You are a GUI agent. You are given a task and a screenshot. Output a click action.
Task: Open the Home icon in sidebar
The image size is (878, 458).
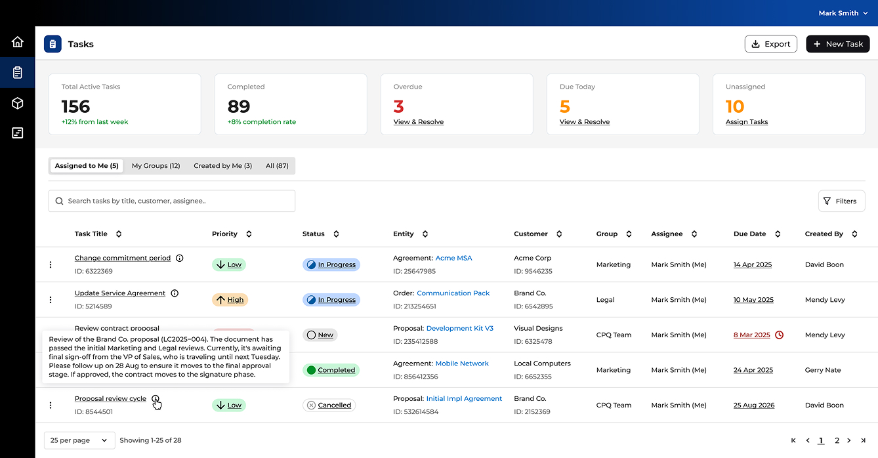pos(18,42)
